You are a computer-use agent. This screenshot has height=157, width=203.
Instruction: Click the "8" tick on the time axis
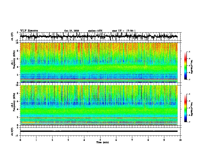click(148, 140)
